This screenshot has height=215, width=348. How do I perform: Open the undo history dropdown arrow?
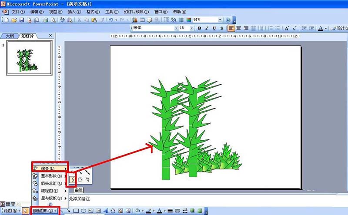(116, 20)
